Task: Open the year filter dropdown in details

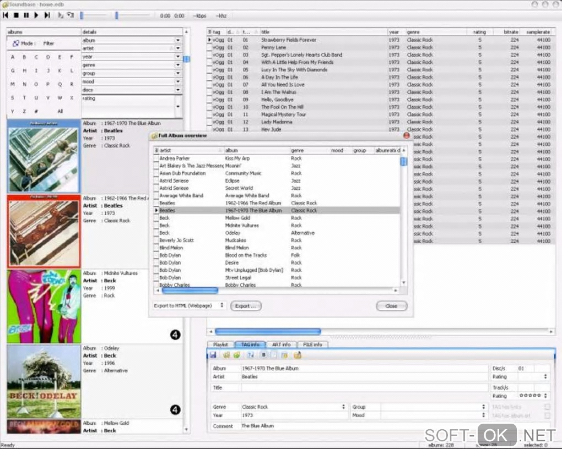Action: click(178, 57)
